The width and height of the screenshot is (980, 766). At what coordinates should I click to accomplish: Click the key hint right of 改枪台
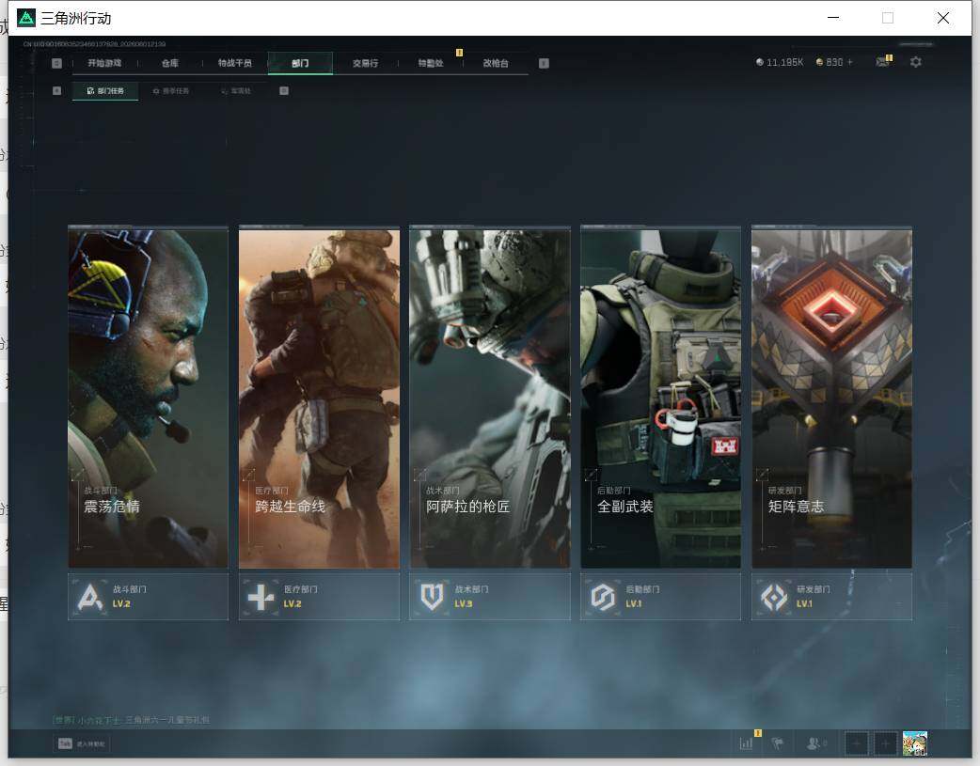tap(544, 63)
